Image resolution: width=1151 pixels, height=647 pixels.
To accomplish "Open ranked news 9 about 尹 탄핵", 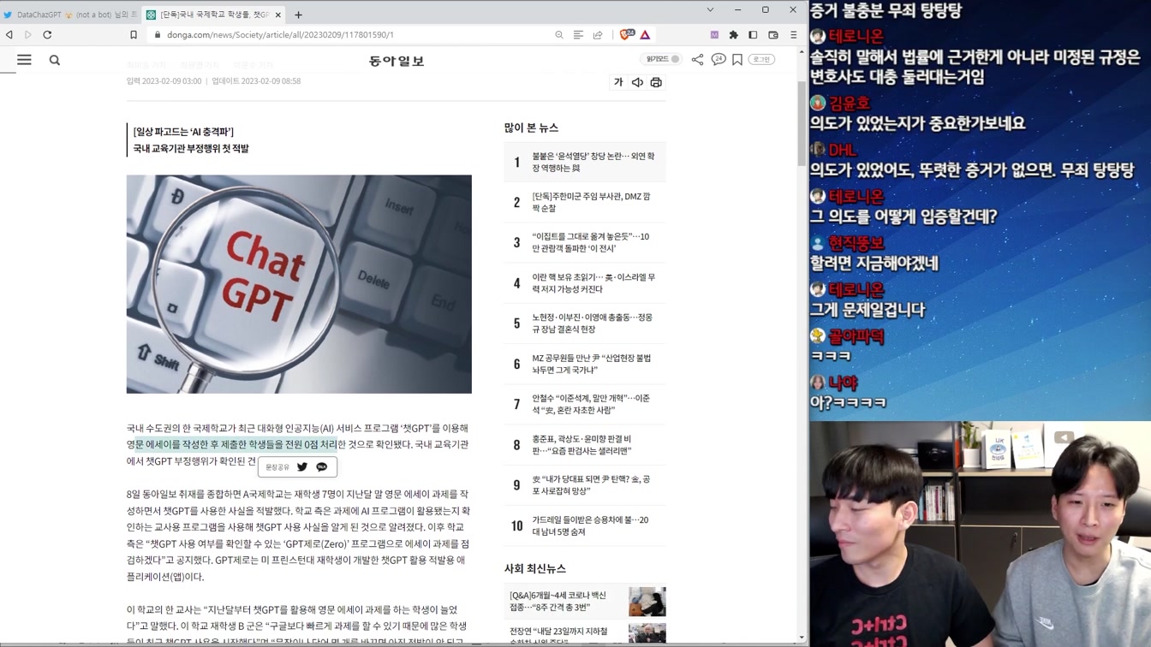I will pyautogui.click(x=585, y=485).
